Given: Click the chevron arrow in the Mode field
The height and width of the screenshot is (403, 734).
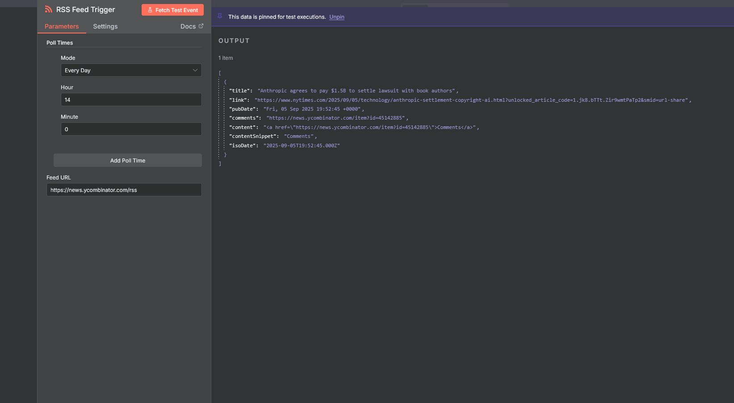Looking at the screenshot, I should coord(195,70).
